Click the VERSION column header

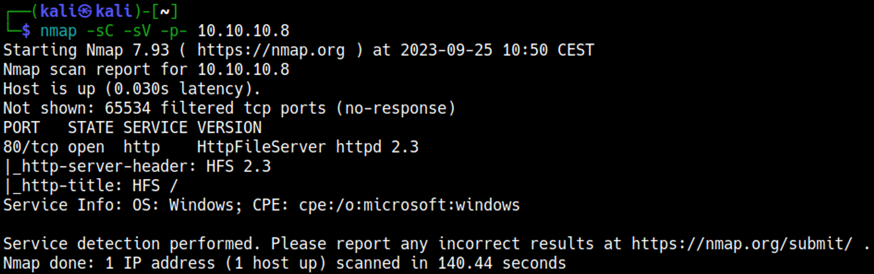(229, 127)
